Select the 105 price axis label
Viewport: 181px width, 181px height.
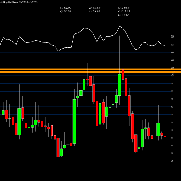click(x=173, y=68)
